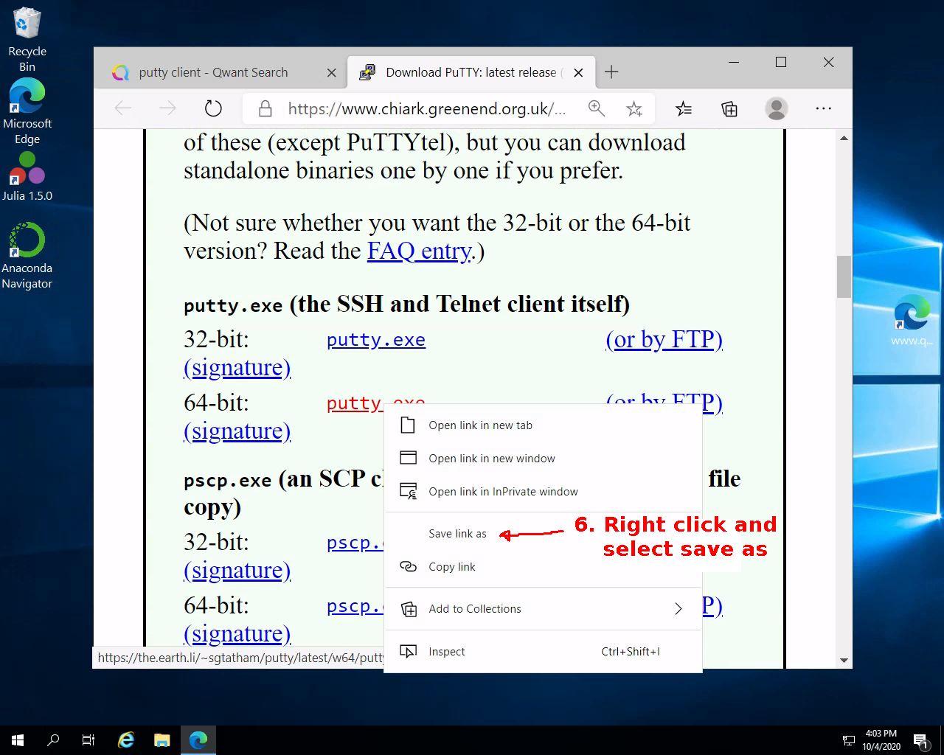Click 32-bit putty.exe or by FTP link

(664, 339)
